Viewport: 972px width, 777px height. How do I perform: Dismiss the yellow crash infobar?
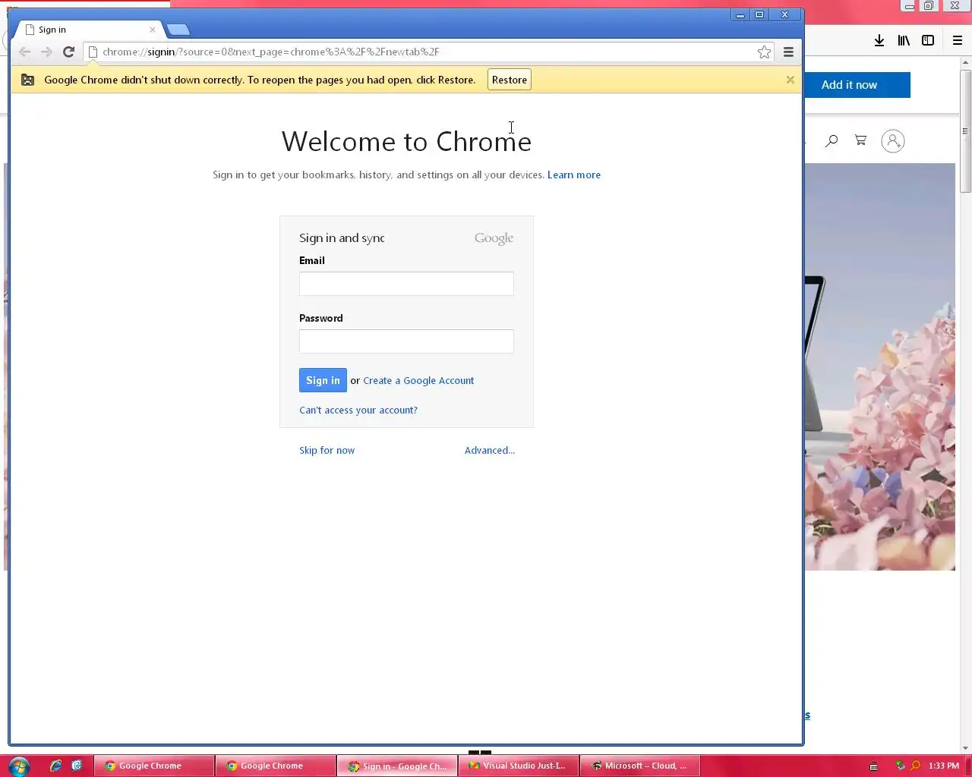pos(790,80)
